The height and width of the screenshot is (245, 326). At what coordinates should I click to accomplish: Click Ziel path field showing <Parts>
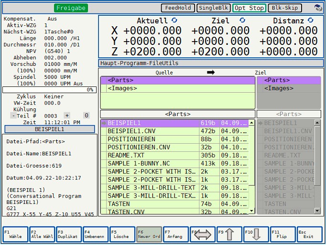[289, 114]
